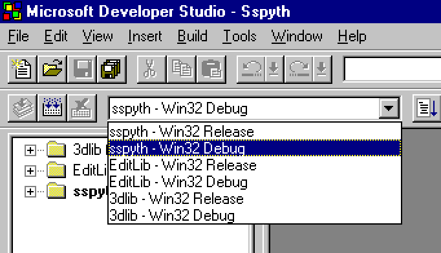Click the Undo arrow icon
441x253 pixels.
pyautogui.click(x=251, y=69)
